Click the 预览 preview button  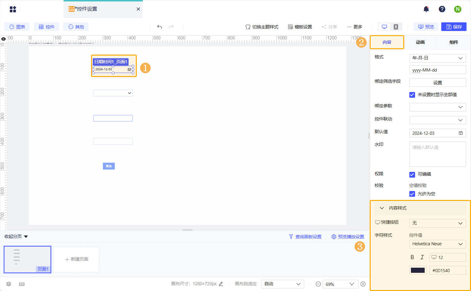coord(426,27)
